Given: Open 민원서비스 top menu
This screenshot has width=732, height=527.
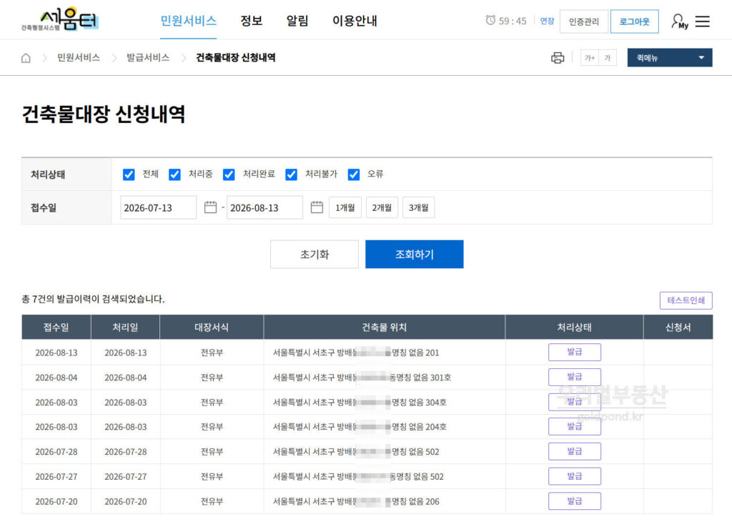Looking at the screenshot, I should [x=188, y=21].
